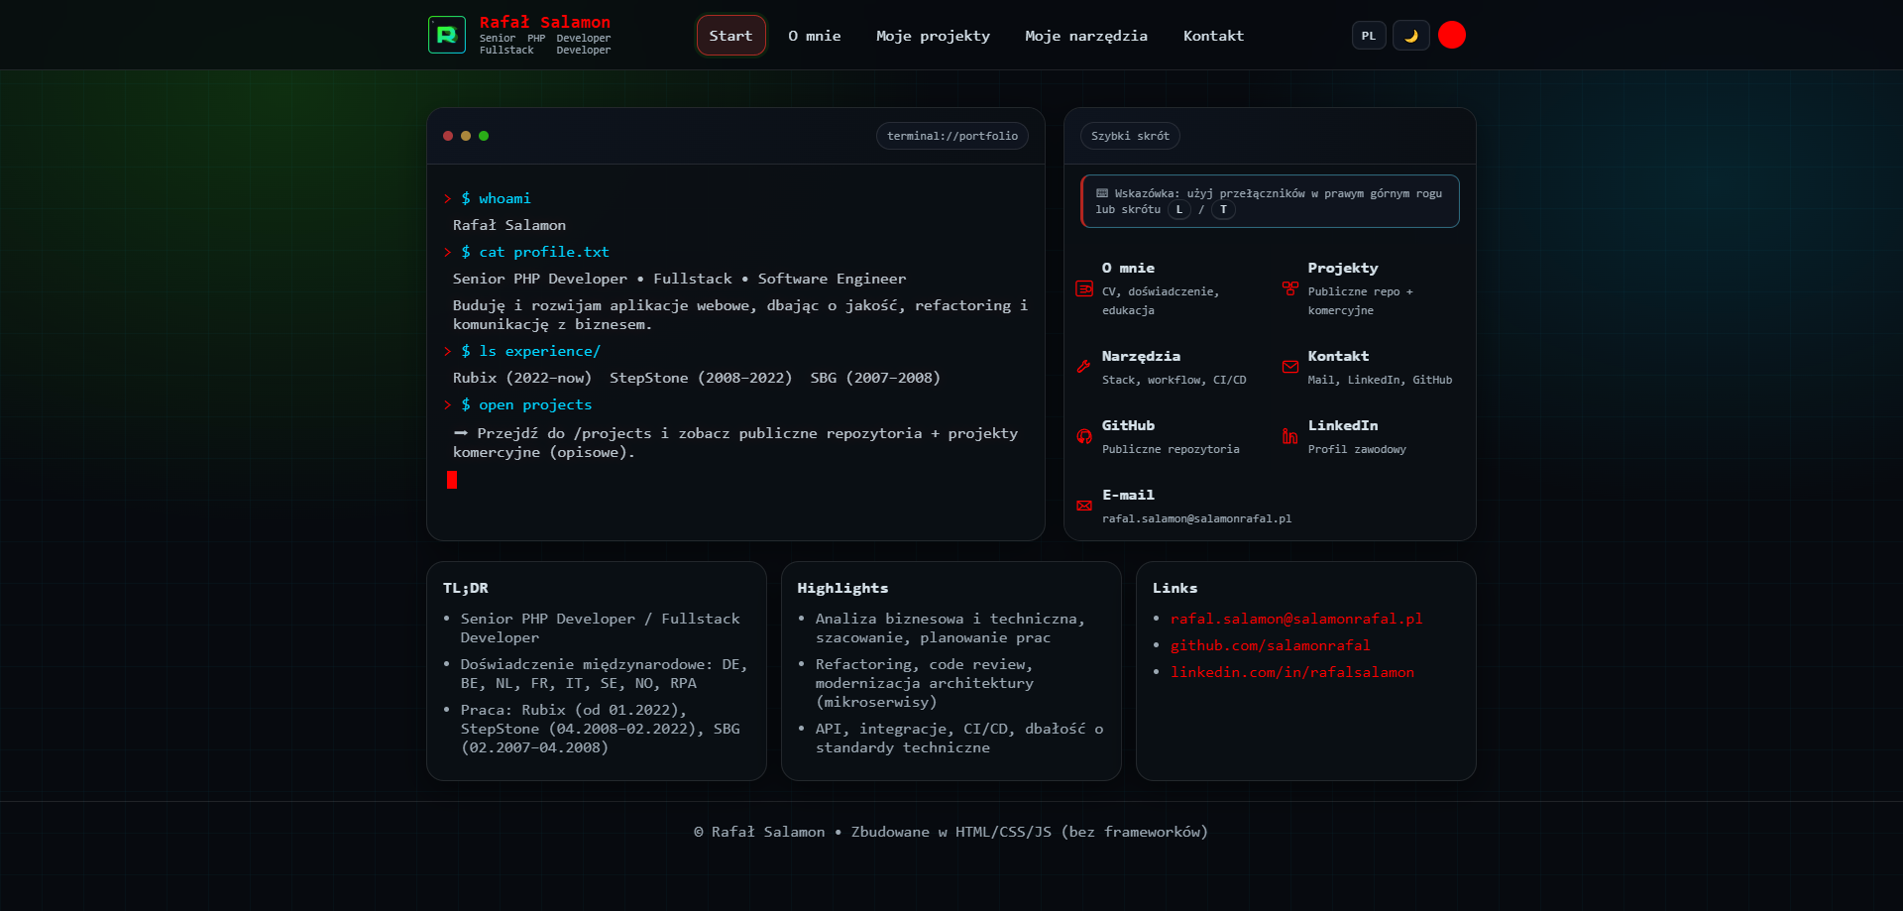
Task: Click the keyboard icon in the Wskazówka tip
Action: click(x=1102, y=192)
